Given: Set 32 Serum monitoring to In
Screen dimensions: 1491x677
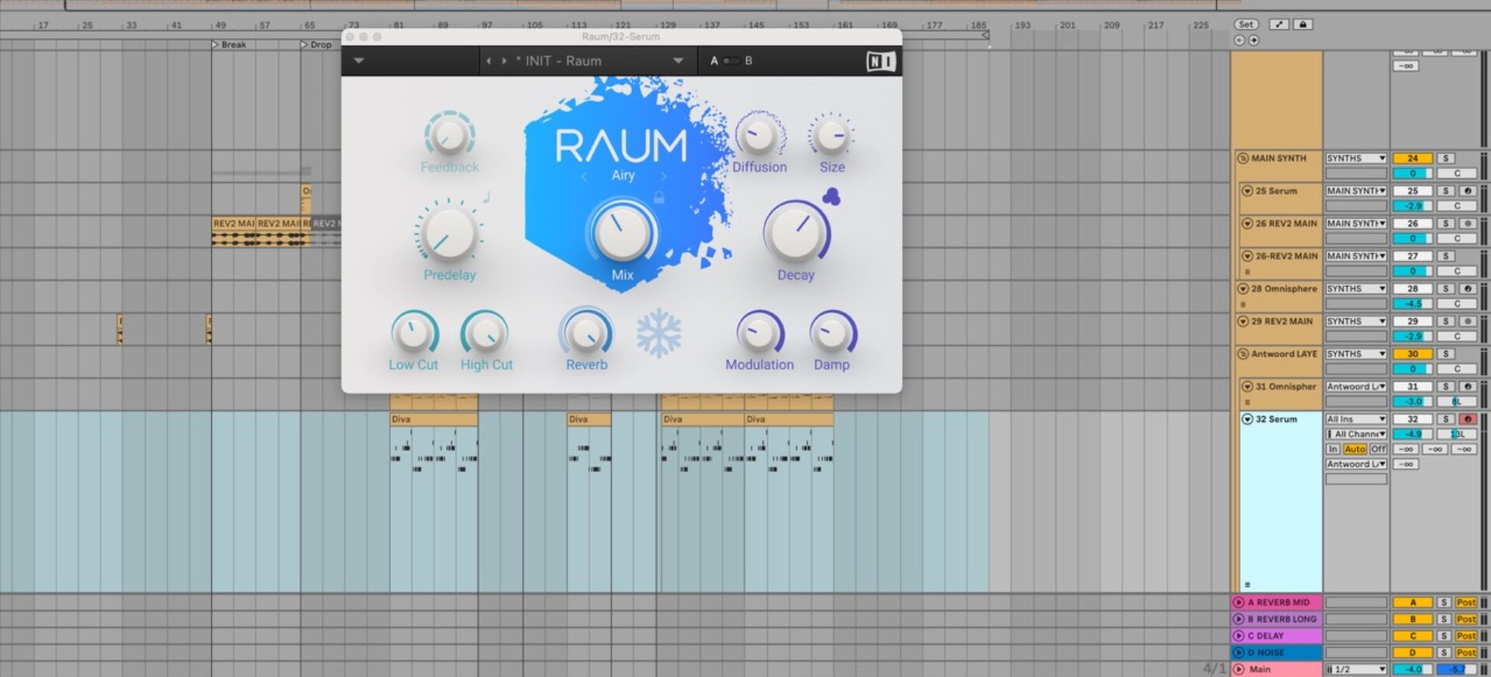Looking at the screenshot, I should click(x=1333, y=449).
